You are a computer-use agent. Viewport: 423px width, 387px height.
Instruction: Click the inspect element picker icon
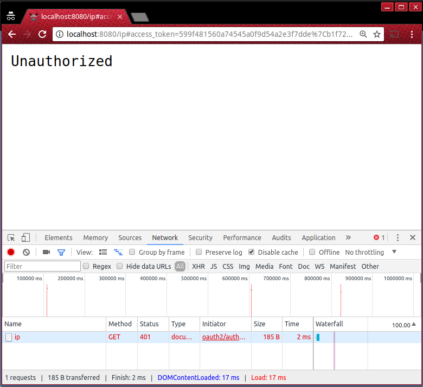coord(11,238)
